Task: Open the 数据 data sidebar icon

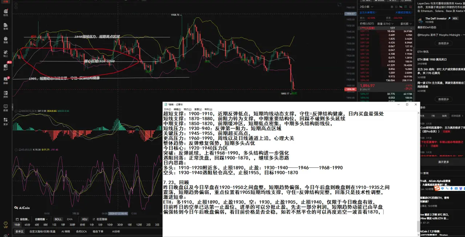Action: click(5, 108)
